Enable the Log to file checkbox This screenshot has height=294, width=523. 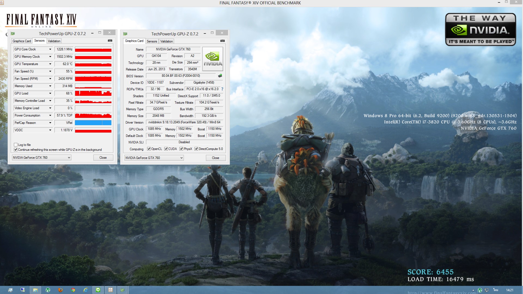(x=16, y=145)
